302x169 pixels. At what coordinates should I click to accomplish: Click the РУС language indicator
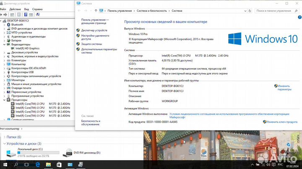pyautogui.click(x=280, y=165)
